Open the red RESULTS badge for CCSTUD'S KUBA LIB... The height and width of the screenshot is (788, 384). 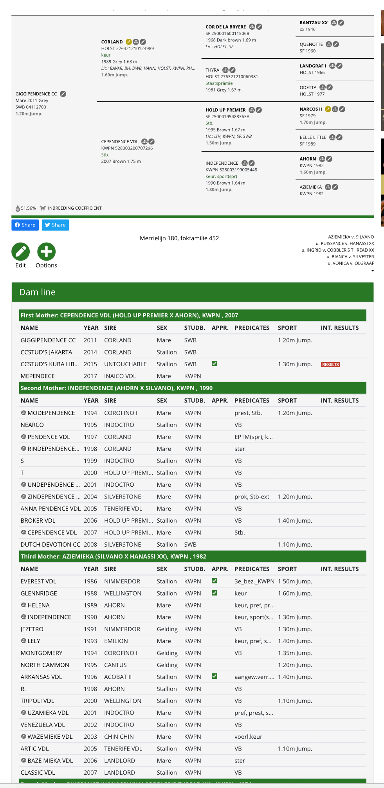tap(330, 364)
